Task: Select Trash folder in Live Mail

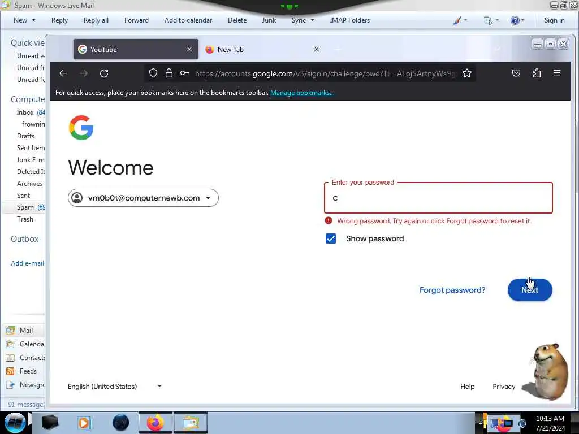Action: click(25, 219)
